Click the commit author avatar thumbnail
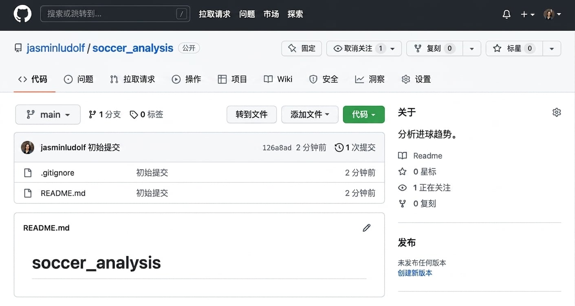This screenshot has width=575, height=306. click(x=28, y=147)
